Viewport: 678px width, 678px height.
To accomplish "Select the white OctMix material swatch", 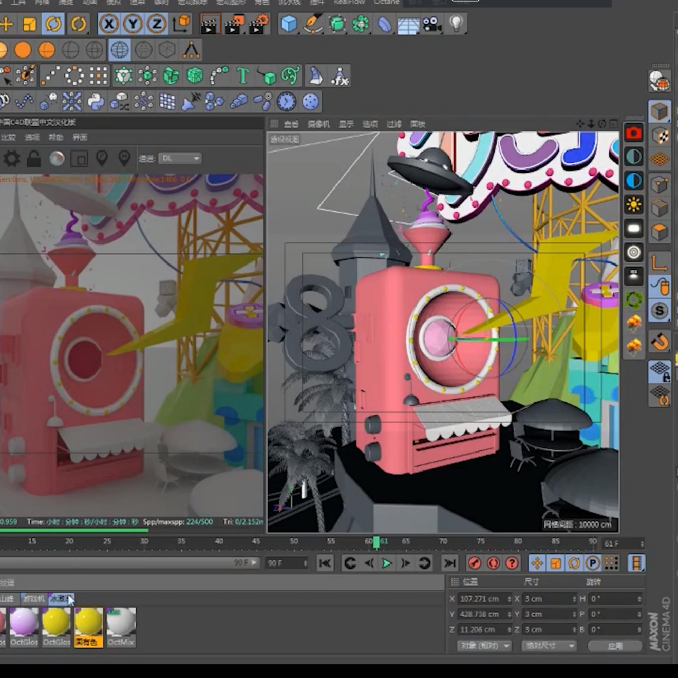I will [x=121, y=627].
